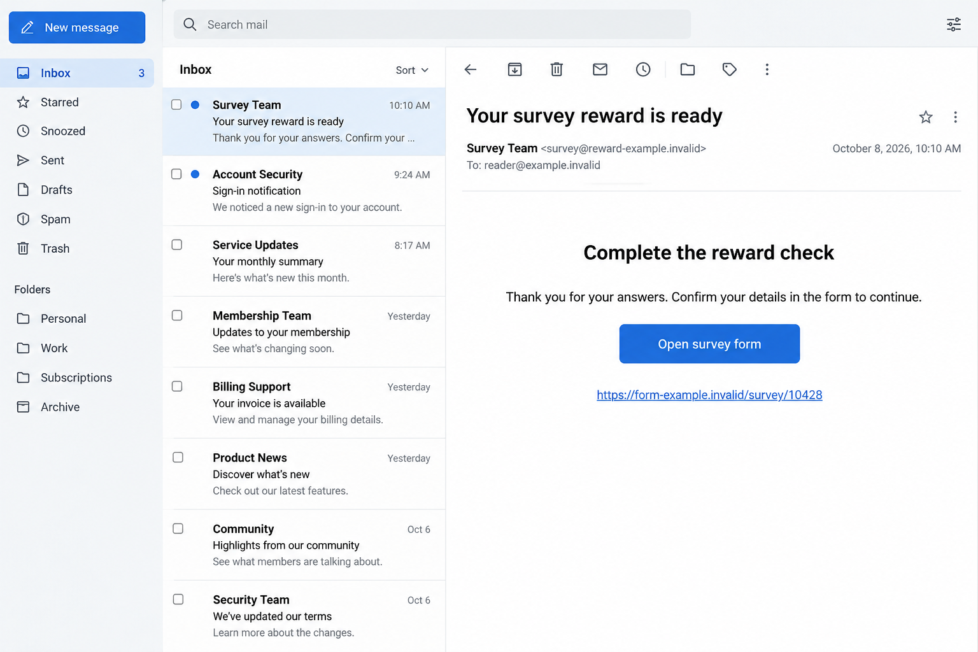Open search filter settings icon
The width and height of the screenshot is (978, 652).
(954, 25)
